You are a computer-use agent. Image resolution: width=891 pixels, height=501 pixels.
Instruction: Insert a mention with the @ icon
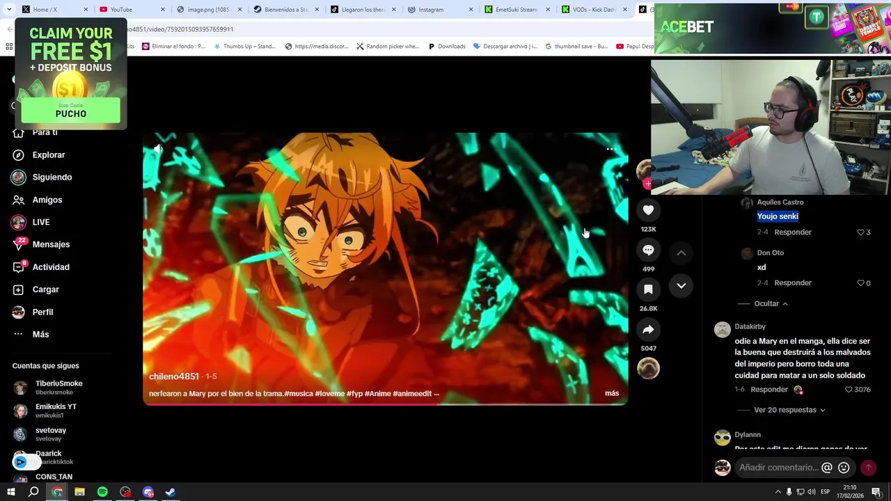(x=827, y=468)
